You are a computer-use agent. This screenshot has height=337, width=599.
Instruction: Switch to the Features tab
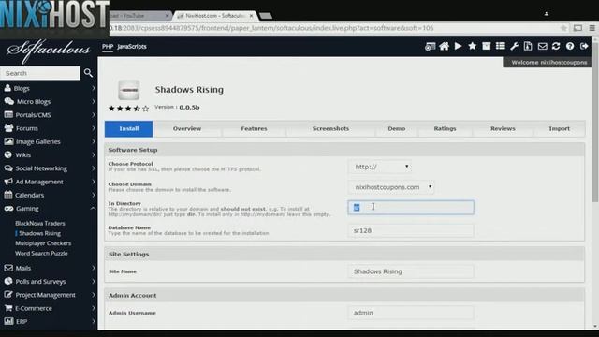click(x=254, y=129)
